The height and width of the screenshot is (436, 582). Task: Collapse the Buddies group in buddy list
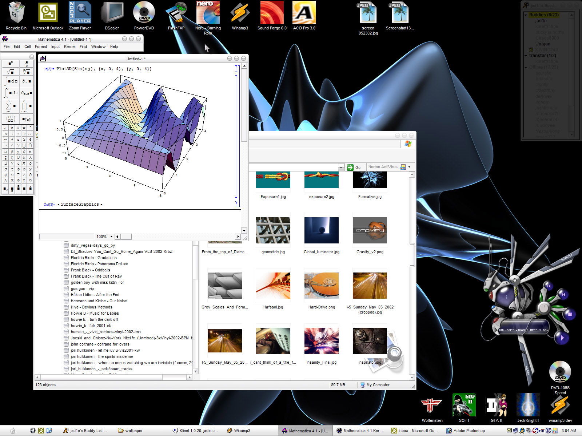point(526,15)
